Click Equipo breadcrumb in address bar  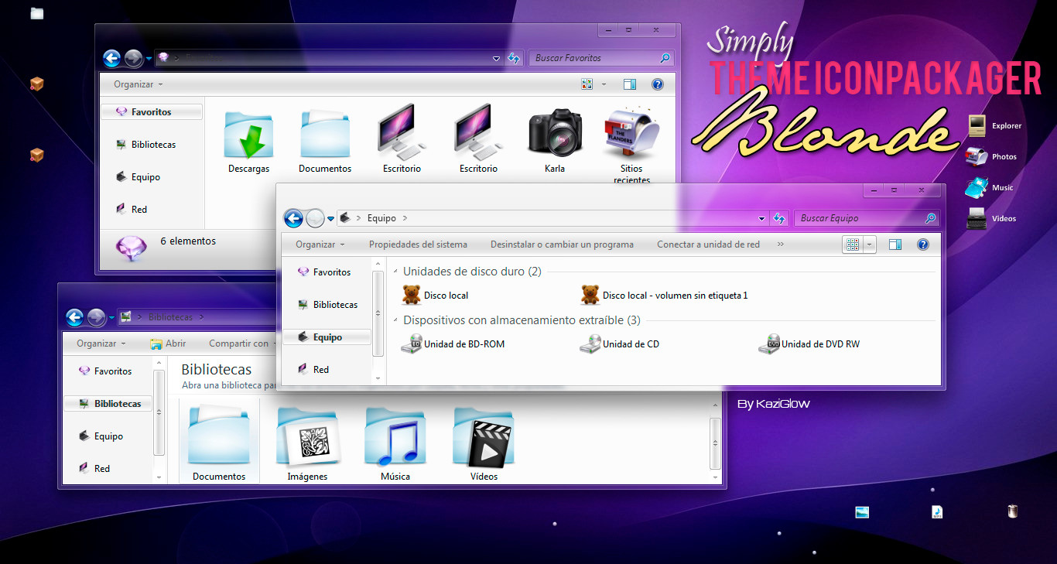(381, 219)
